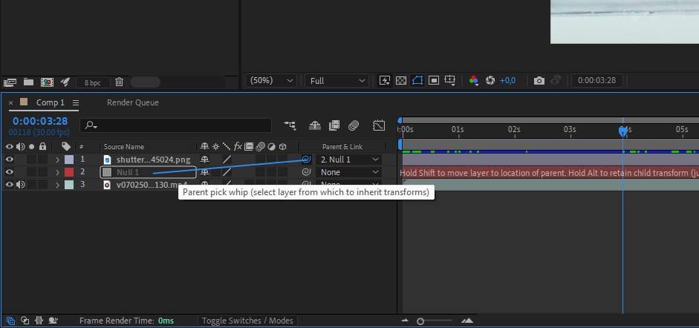Toggle Fast Previews icon in viewer
699x328 pixels.
pos(384,81)
